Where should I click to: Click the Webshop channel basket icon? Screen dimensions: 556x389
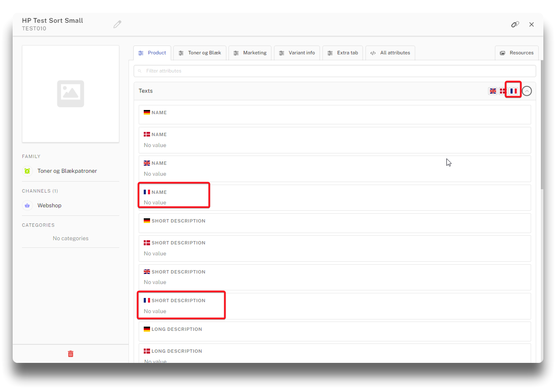pos(27,205)
